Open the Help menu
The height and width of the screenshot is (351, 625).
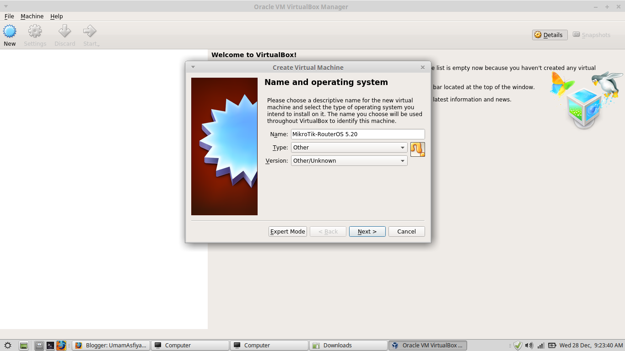pyautogui.click(x=57, y=16)
